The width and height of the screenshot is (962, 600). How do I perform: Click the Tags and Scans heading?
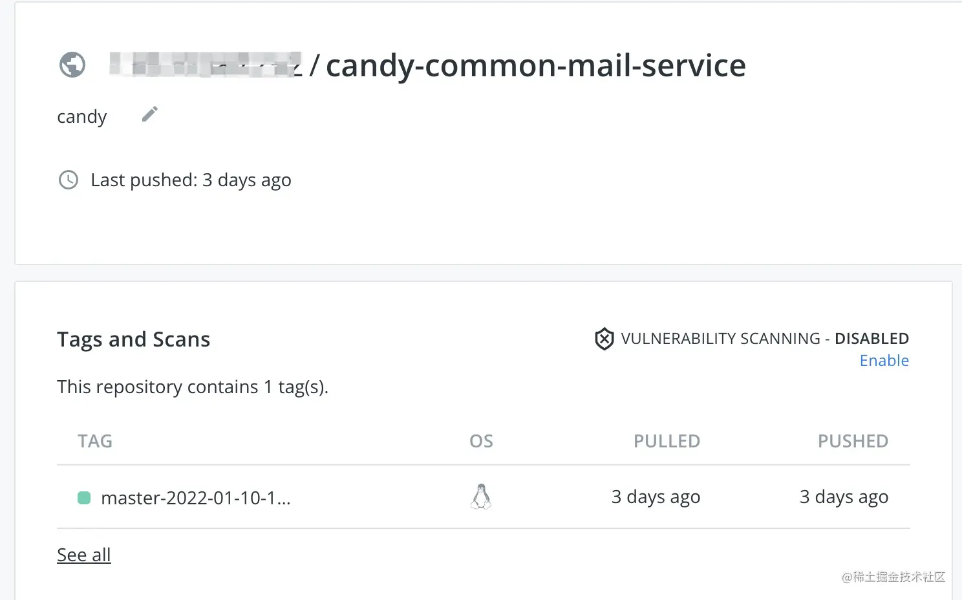pyautogui.click(x=134, y=339)
